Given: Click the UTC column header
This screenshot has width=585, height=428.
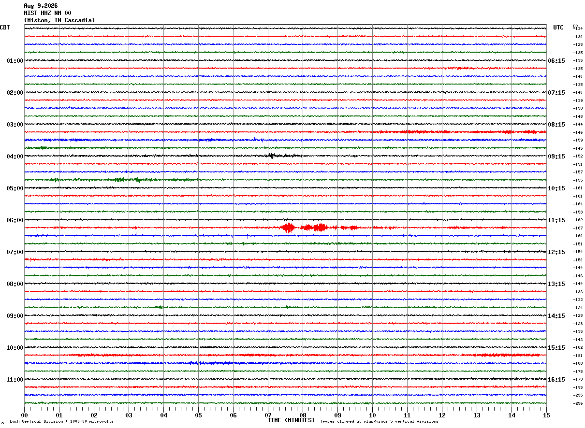Looking at the screenshot, I should 558,28.
